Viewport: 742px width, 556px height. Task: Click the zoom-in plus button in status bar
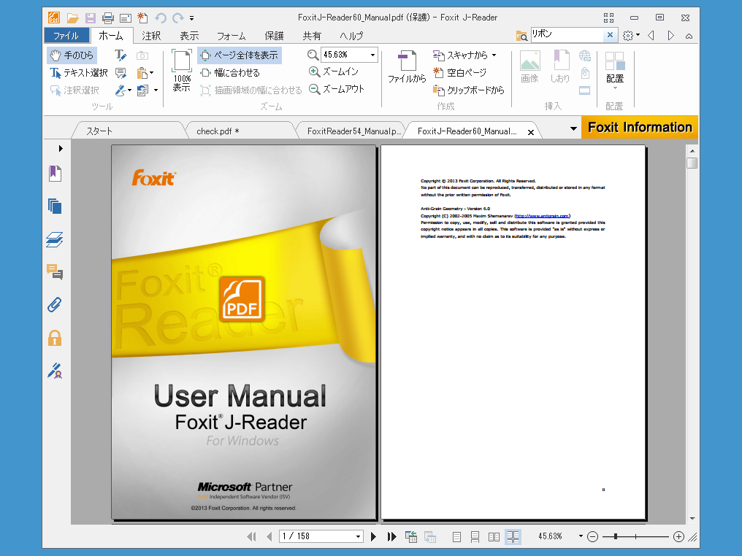pos(678,536)
